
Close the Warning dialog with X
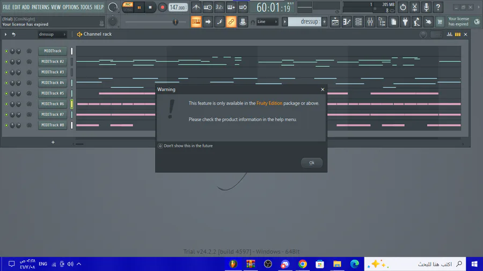pos(323,89)
